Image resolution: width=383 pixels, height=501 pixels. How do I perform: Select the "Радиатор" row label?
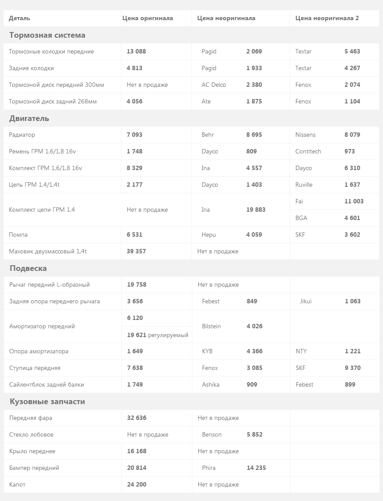pyautogui.click(x=22, y=135)
